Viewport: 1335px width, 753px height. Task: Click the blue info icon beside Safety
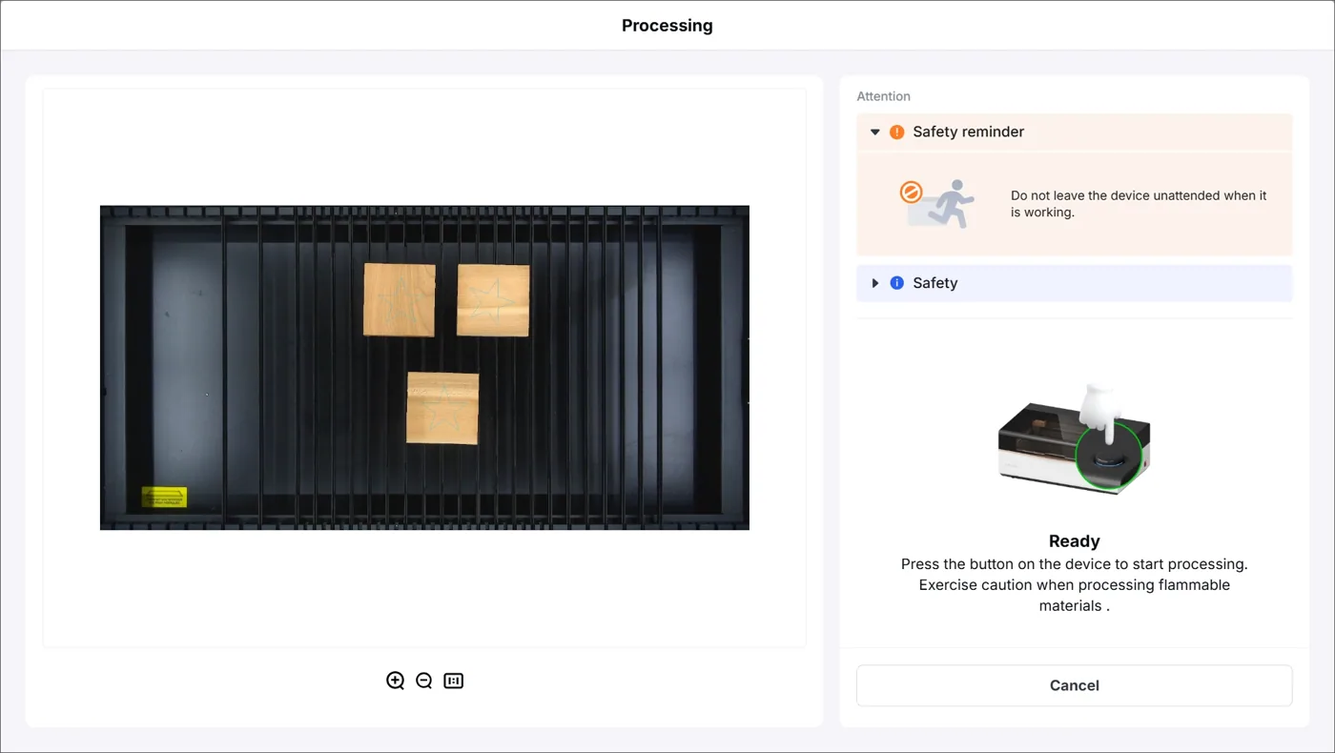click(x=896, y=283)
